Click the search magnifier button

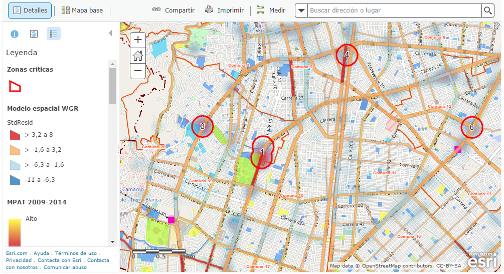pyautogui.click(x=487, y=11)
